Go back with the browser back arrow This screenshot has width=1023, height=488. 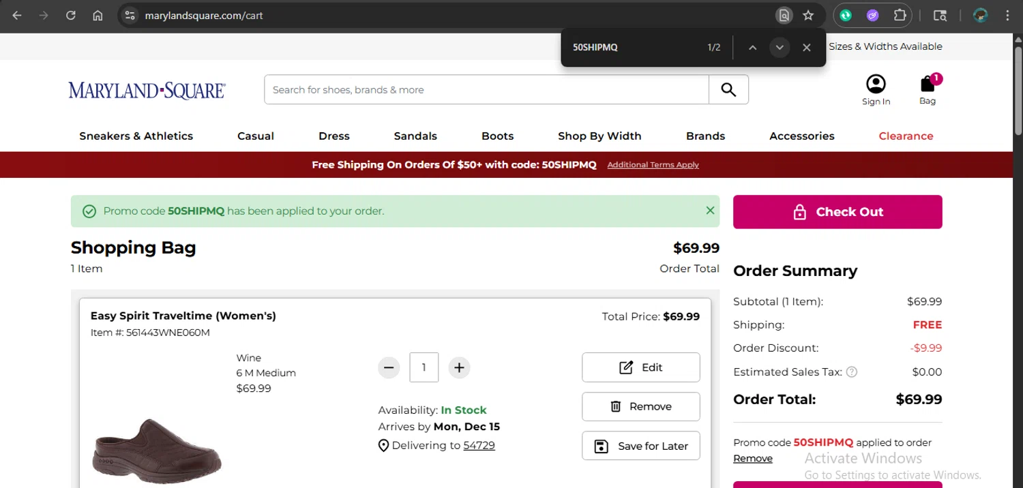(x=17, y=15)
